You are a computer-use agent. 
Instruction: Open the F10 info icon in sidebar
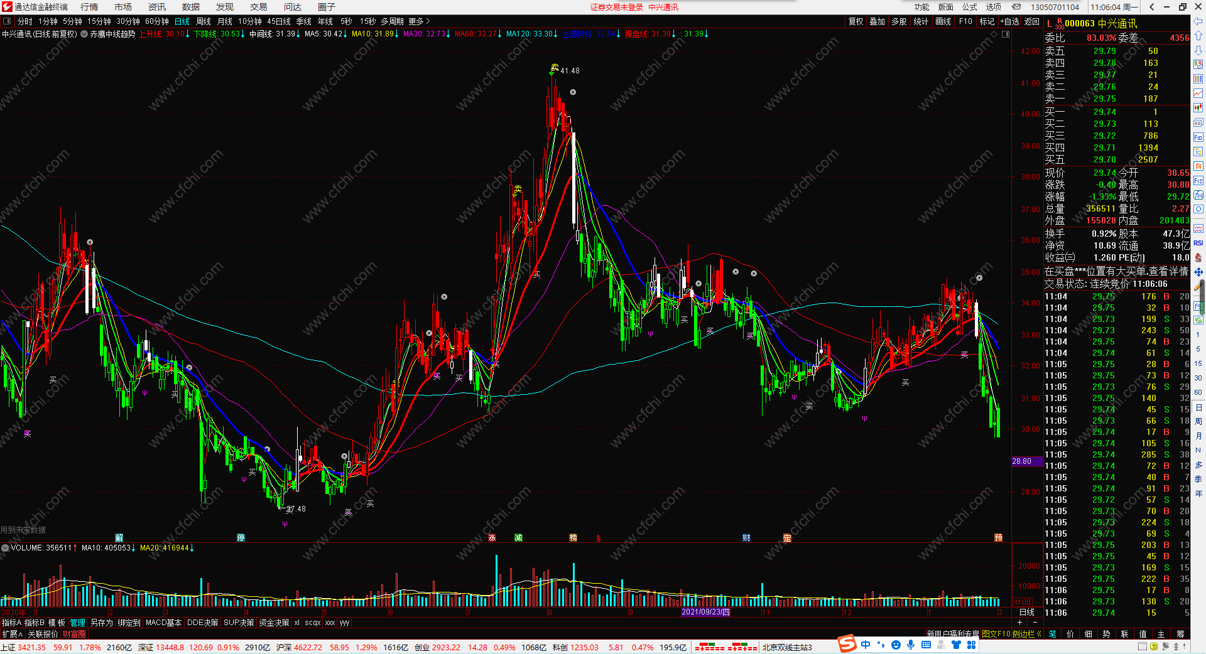click(x=1198, y=137)
